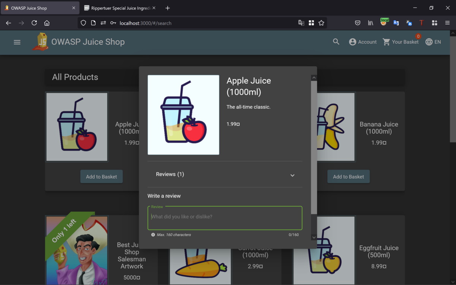The width and height of the screenshot is (456, 285).
Task: Open the Library bookmarks icon
Action: pyautogui.click(x=370, y=23)
